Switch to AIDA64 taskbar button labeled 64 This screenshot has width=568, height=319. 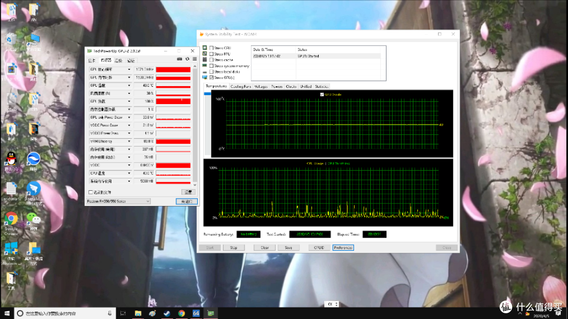tap(196, 313)
